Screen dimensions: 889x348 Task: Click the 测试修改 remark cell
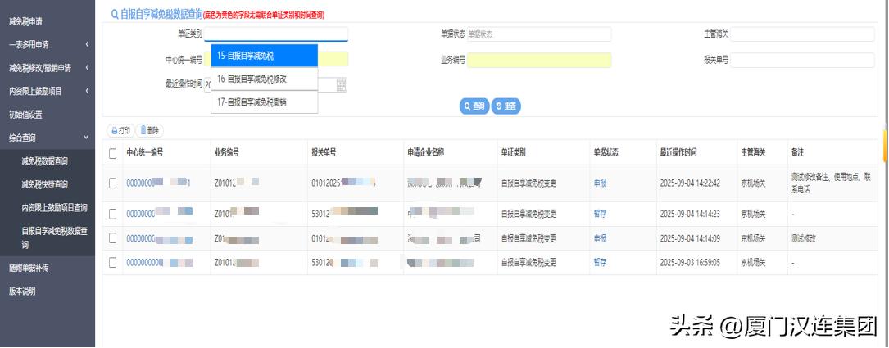click(x=804, y=238)
